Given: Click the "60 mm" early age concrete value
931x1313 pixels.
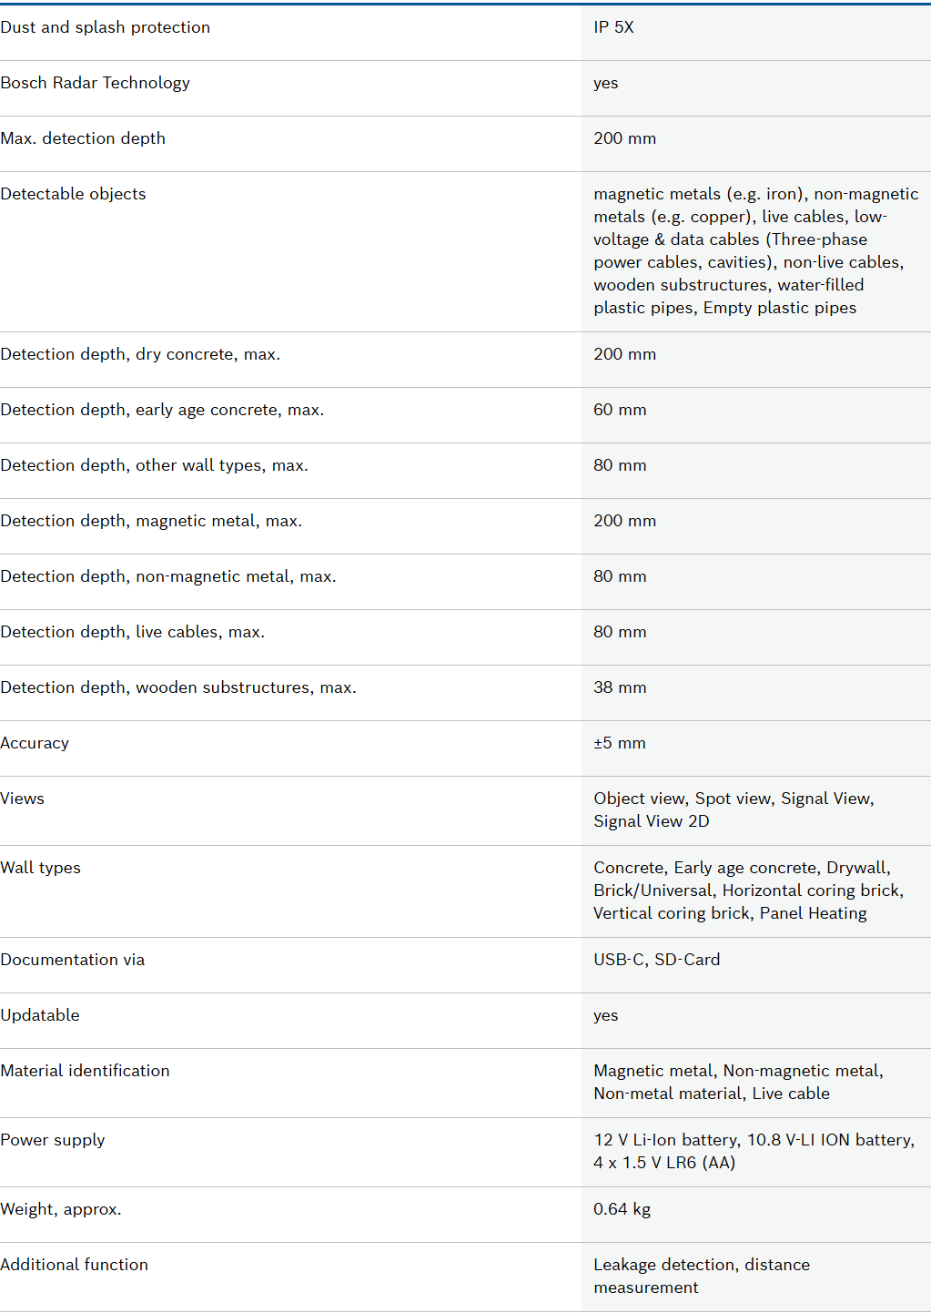Looking at the screenshot, I should (x=620, y=410).
